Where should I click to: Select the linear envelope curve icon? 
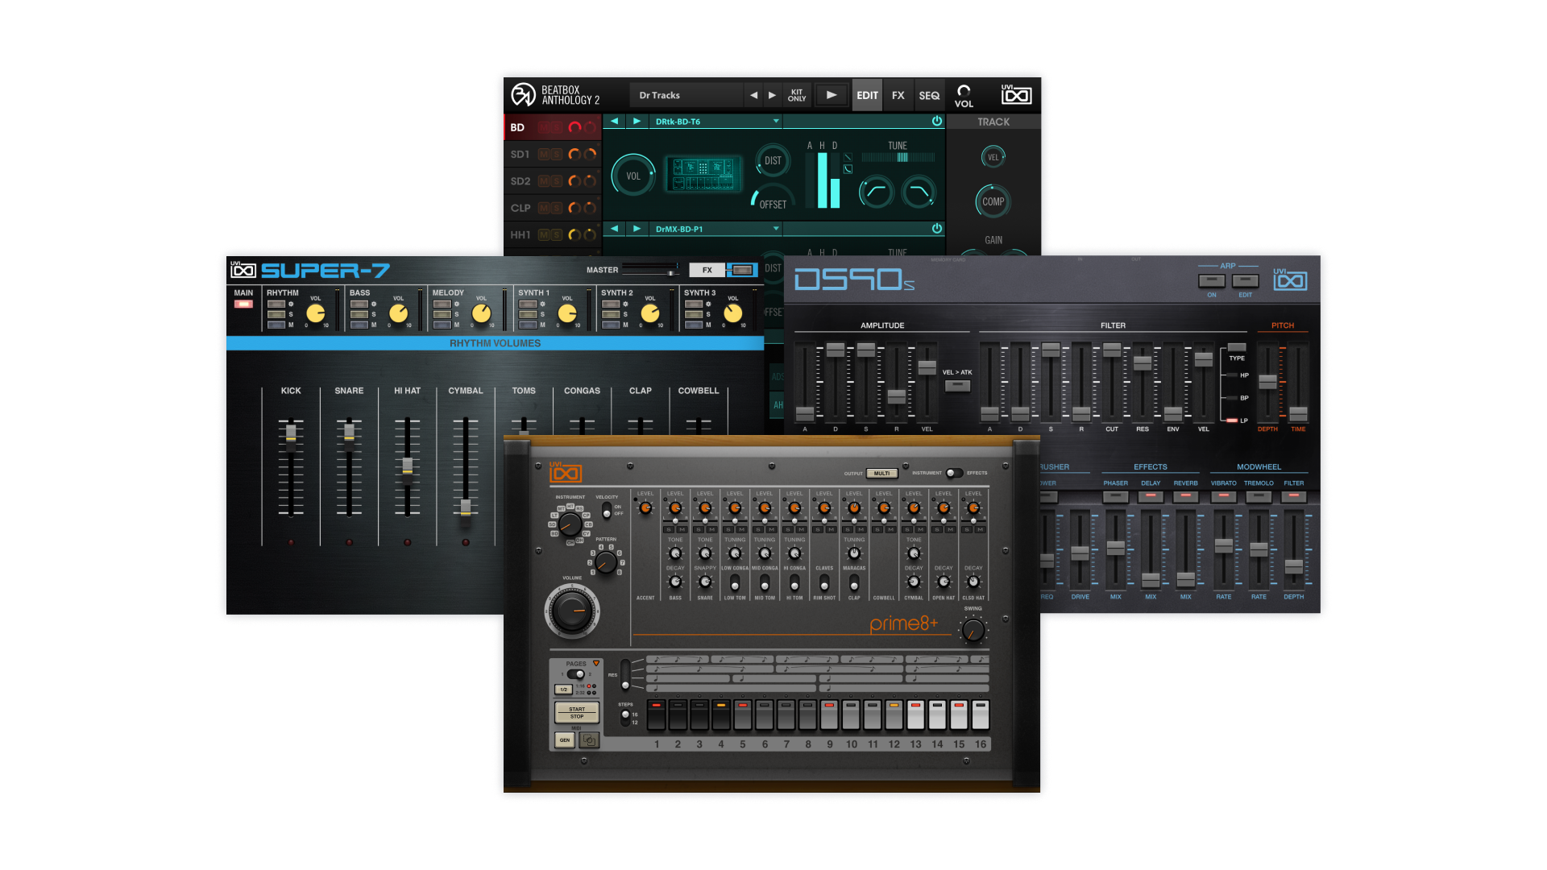tap(848, 158)
